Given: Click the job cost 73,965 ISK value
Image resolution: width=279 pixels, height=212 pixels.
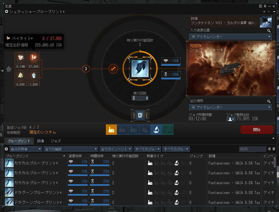Looking at the screenshot, I should (248, 119).
